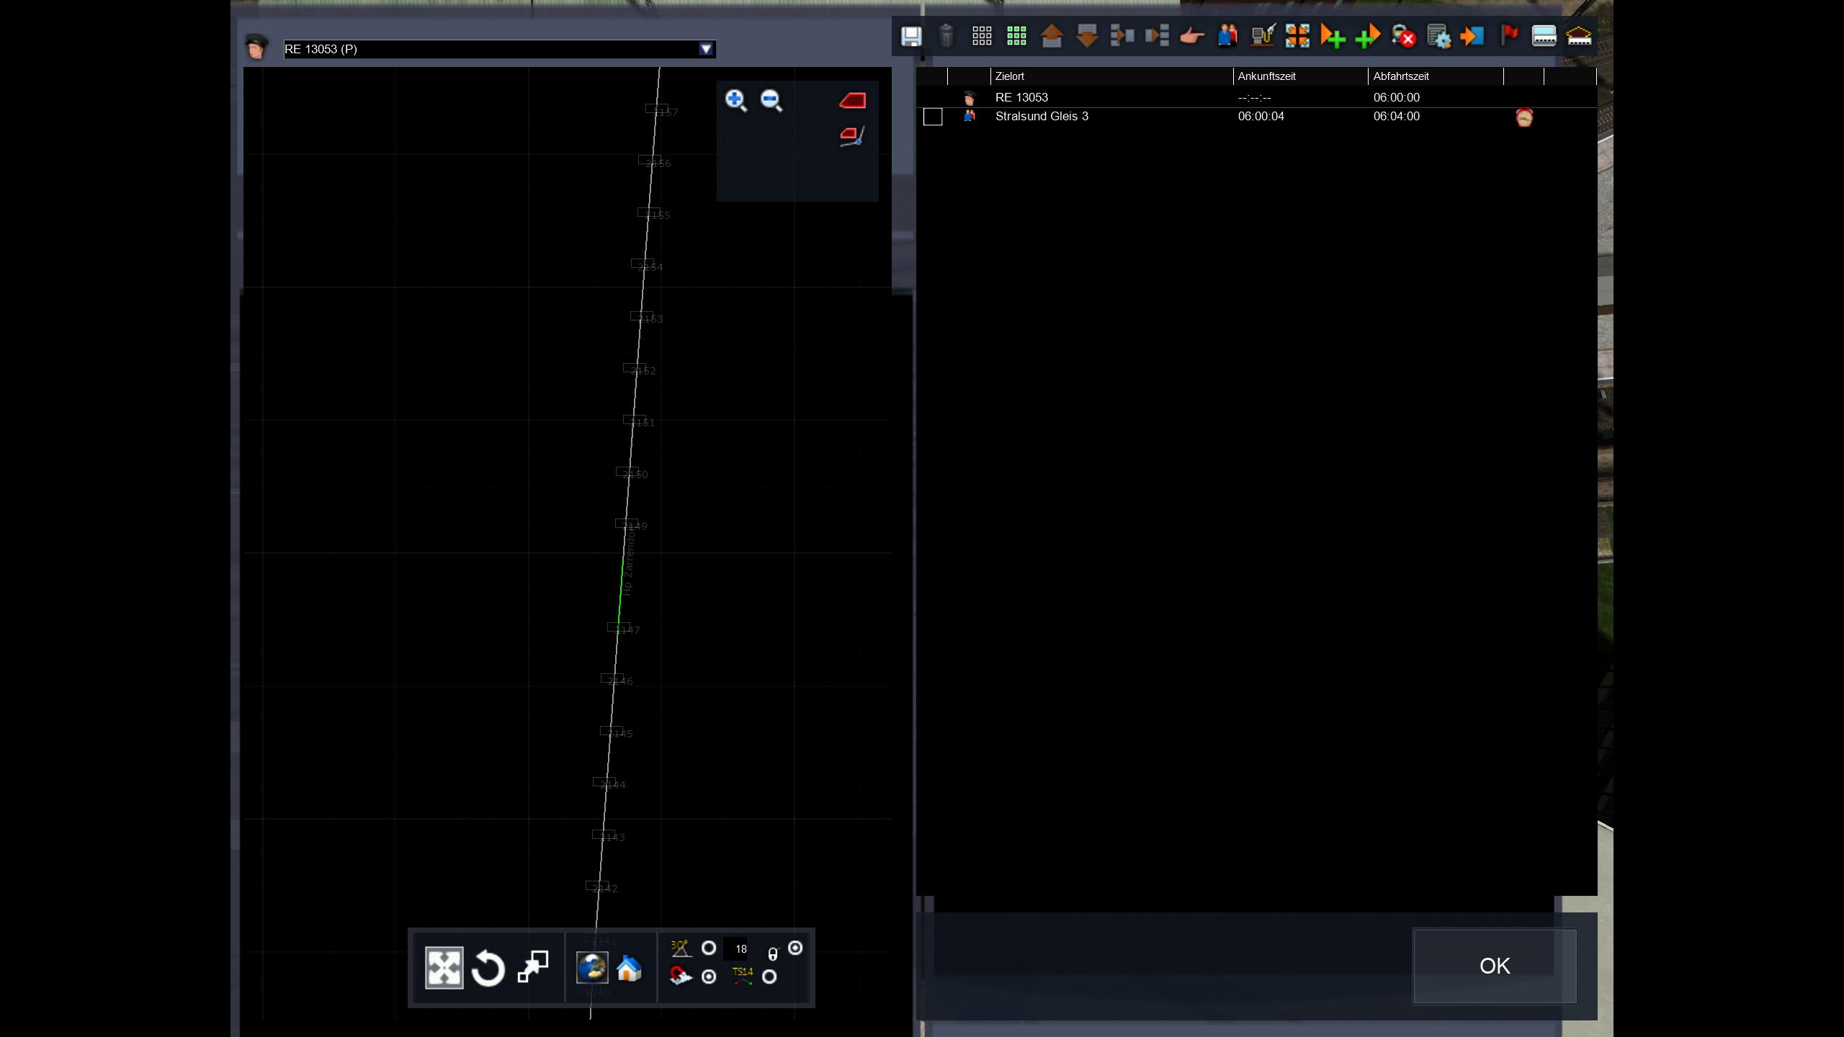
Task: Click the red flag icon
Action: (x=1508, y=35)
